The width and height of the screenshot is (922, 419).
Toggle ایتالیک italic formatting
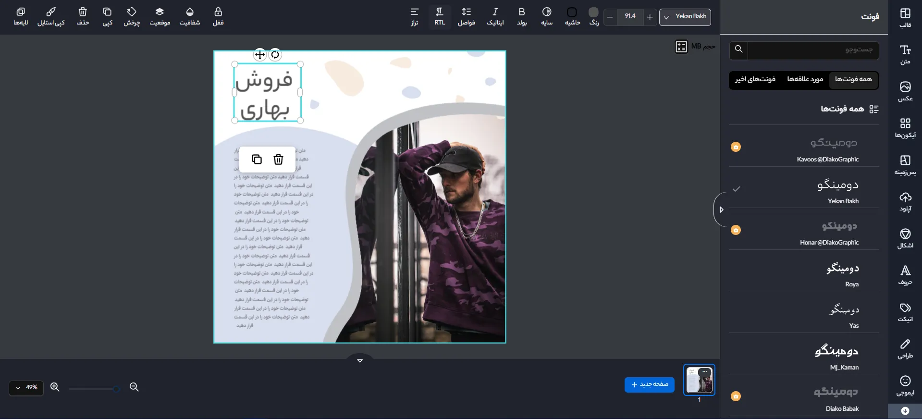coord(495,16)
